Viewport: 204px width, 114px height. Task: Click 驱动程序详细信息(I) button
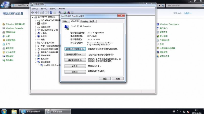click(75, 49)
